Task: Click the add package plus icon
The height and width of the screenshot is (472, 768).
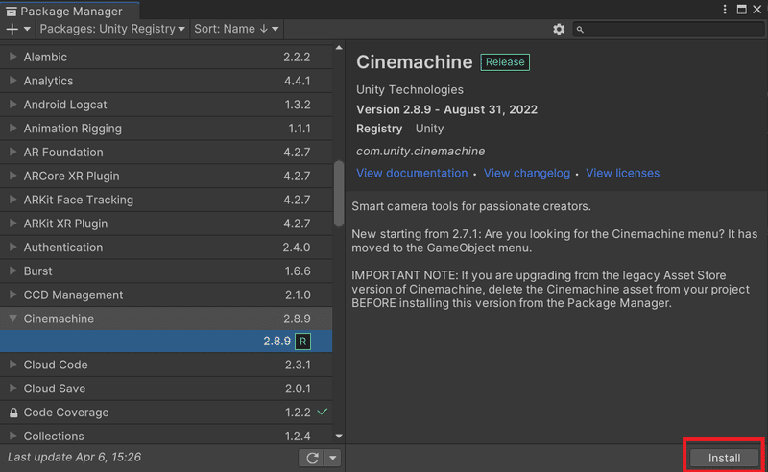Action: pyautogui.click(x=12, y=29)
